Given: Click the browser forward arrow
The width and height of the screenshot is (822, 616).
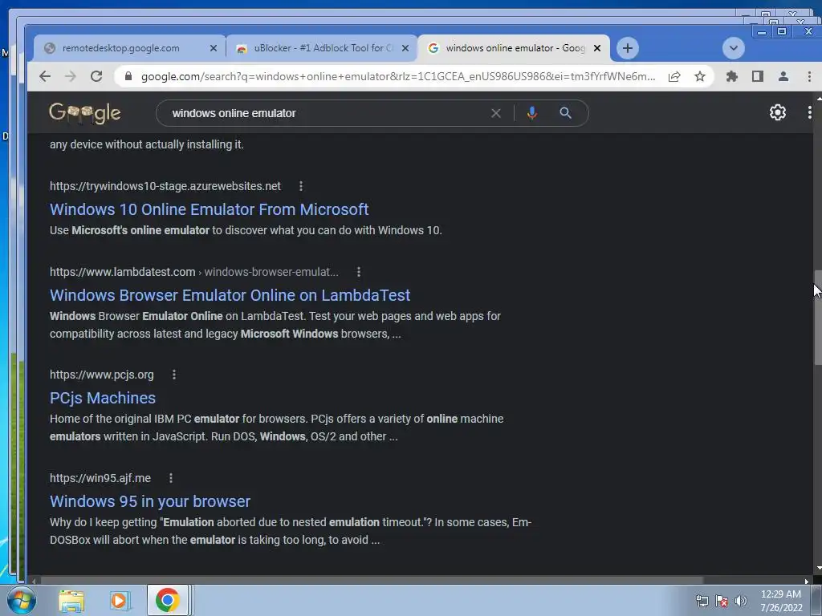Looking at the screenshot, I should (71, 76).
